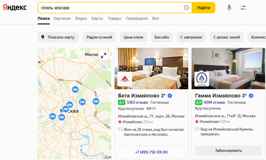The image size is (266, 160).
Task: Expand the map to fullscreen
Action: point(103,55)
